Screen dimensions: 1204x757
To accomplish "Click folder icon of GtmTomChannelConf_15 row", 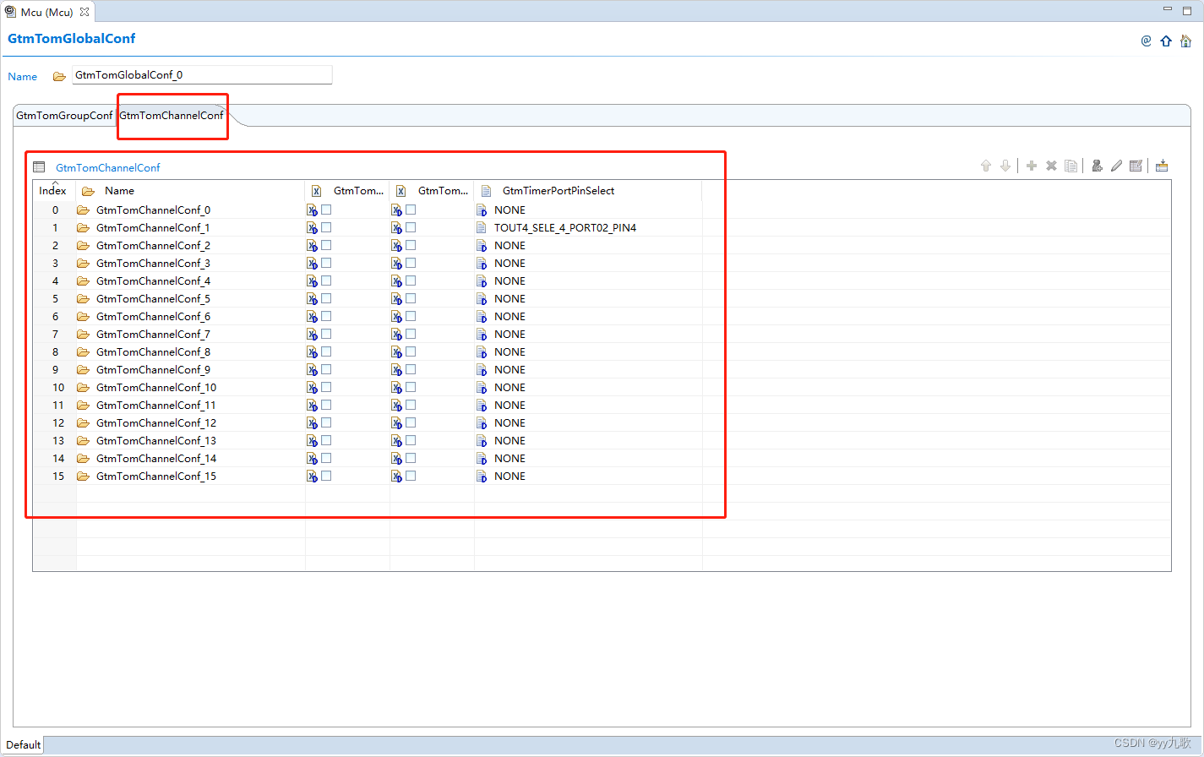I will 83,476.
